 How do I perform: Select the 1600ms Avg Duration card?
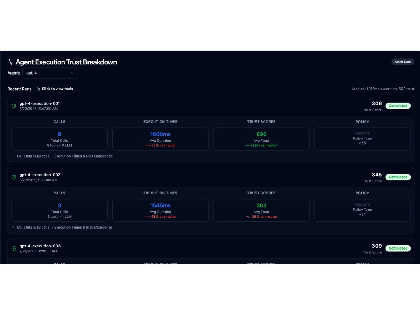(x=160, y=139)
